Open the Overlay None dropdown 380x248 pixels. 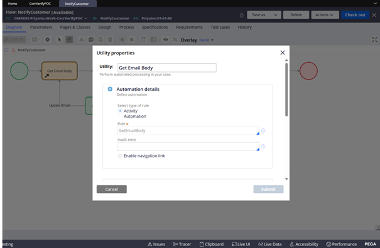pos(206,40)
